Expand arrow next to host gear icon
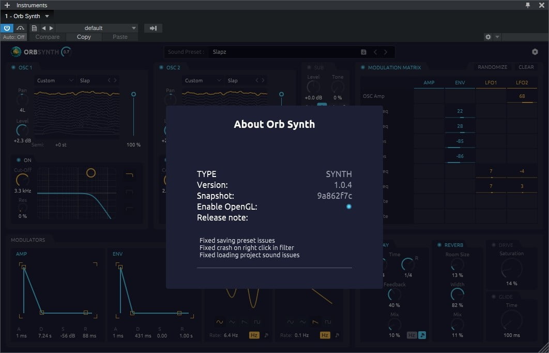 [x=497, y=37]
